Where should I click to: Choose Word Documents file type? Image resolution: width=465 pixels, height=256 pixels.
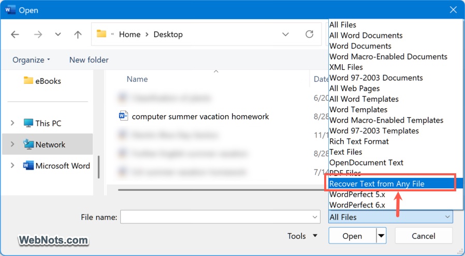point(360,46)
